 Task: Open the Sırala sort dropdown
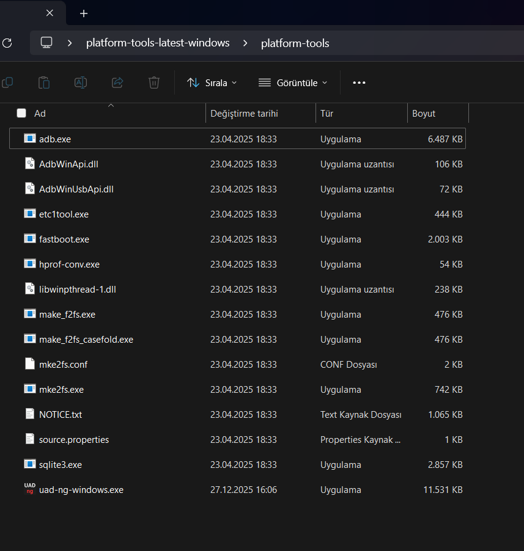point(212,82)
